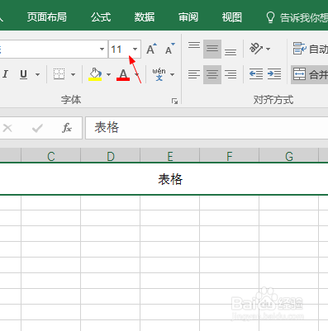Image resolution: width=328 pixels, height=331 pixels.
Task: Toggle middle vertical alignment
Action: (212, 49)
